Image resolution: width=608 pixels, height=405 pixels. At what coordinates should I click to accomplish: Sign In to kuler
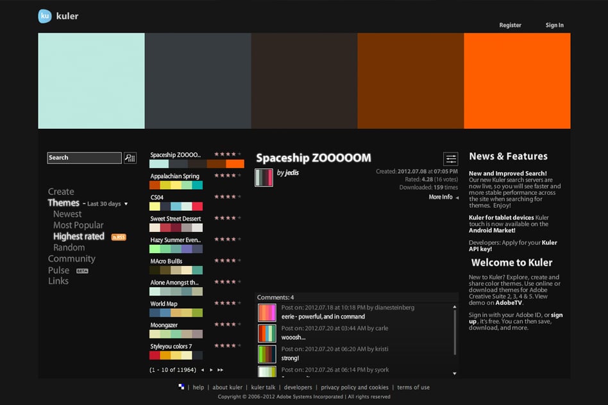pos(554,25)
